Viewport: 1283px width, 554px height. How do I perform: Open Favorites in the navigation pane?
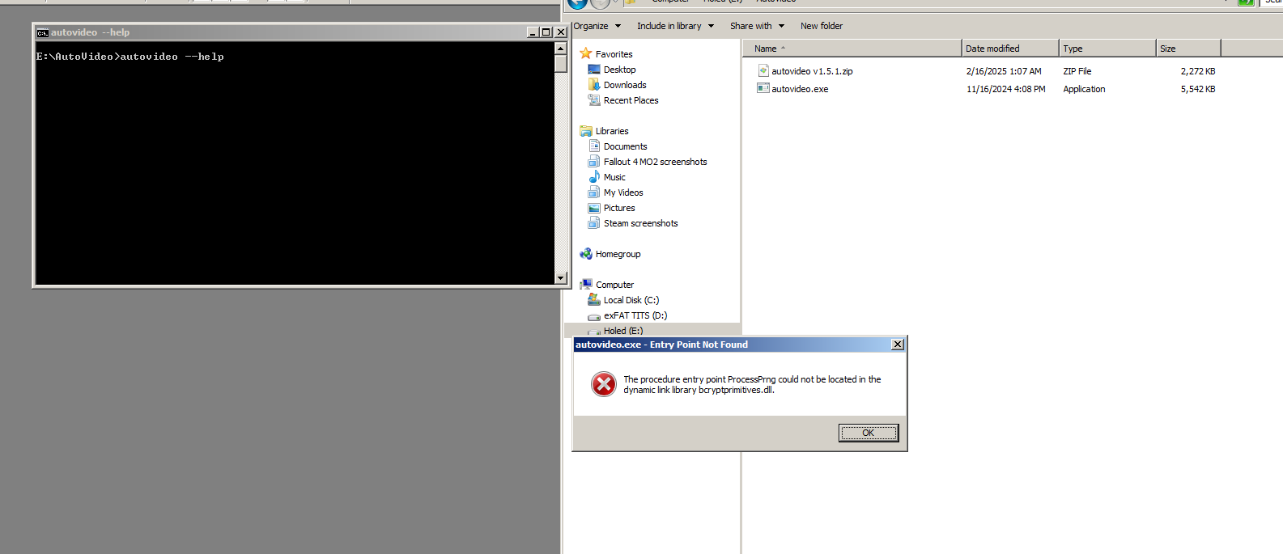coord(614,54)
